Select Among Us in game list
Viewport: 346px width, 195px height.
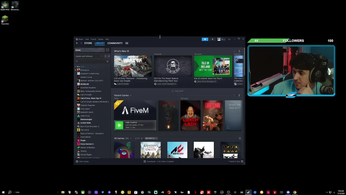[85, 70]
